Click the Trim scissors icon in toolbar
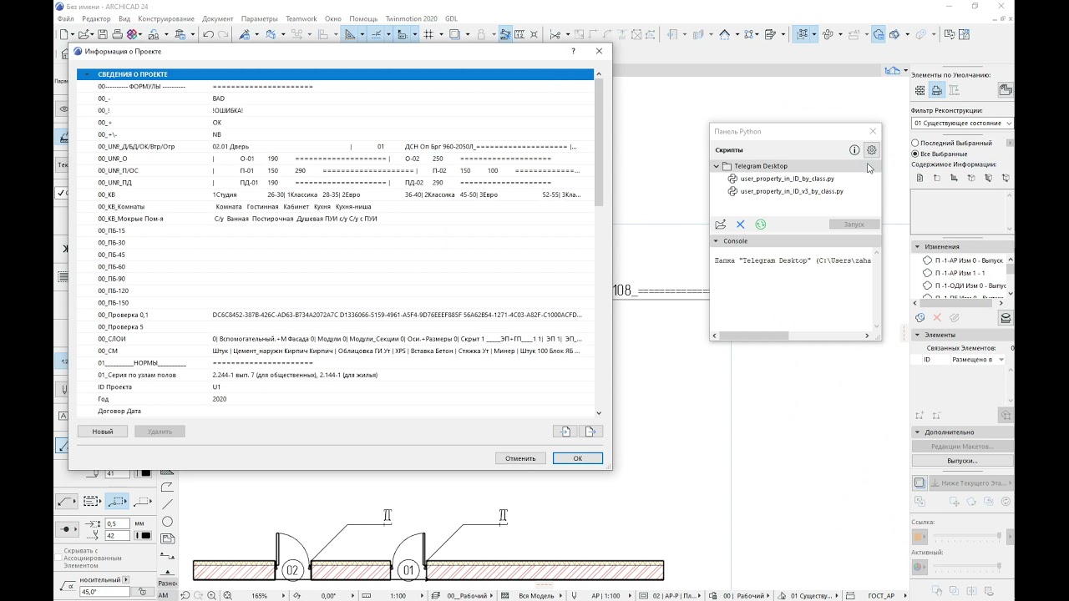1069x601 pixels. pyautogui.click(x=555, y=34)
